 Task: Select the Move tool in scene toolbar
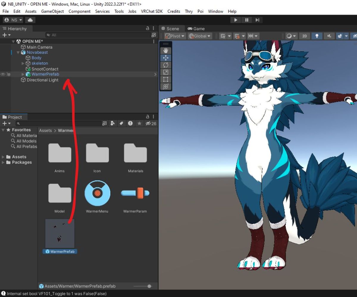pos(166,58)
